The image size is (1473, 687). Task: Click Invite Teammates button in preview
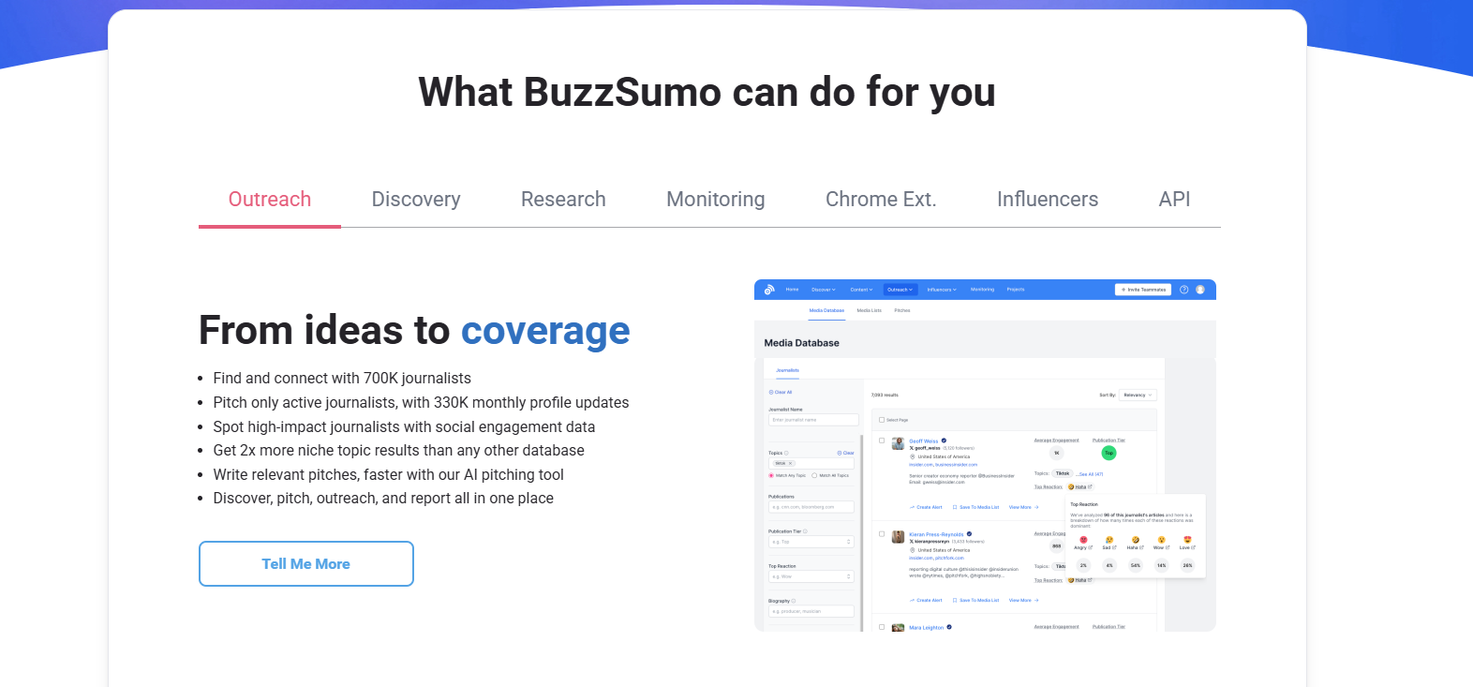[1143, 290]
